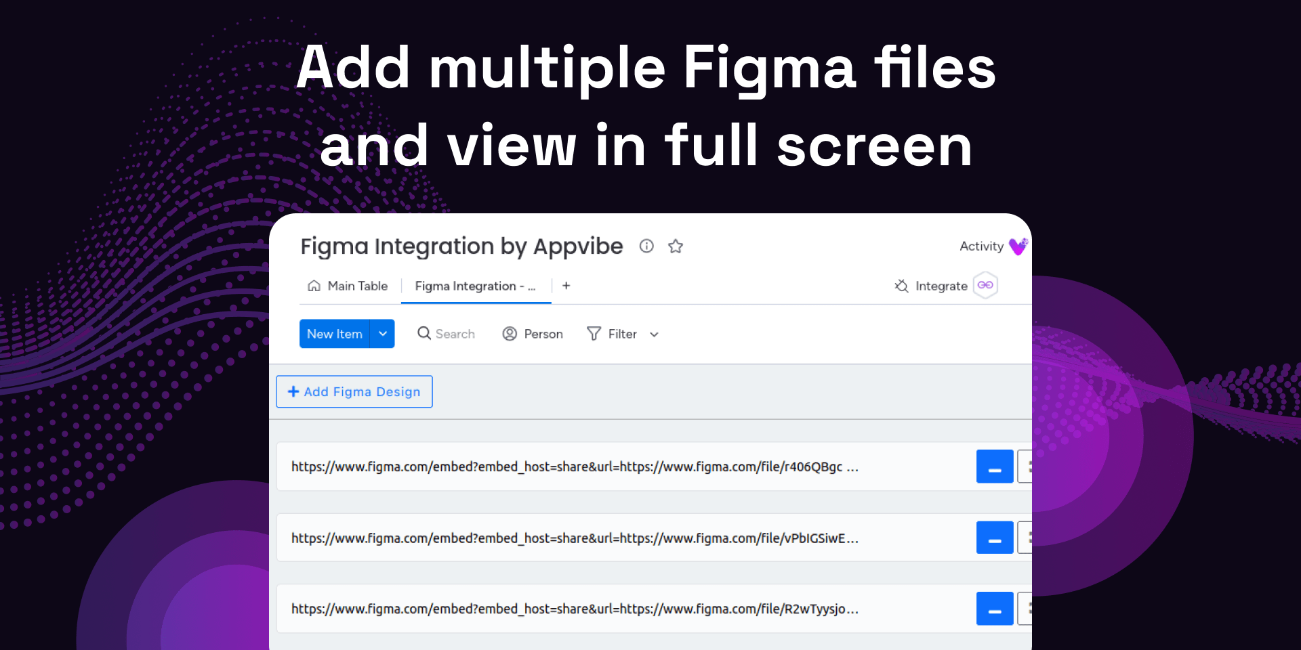
Task: Click the Integrate automation icon
Action: [901, 286]
